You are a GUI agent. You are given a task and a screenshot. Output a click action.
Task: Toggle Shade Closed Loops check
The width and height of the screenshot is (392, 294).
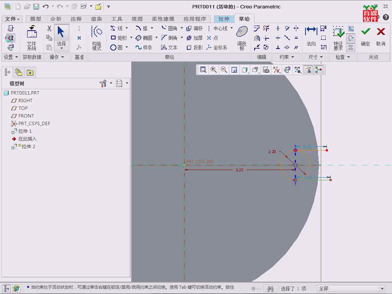pyautogui.click(x=351, y=28)
